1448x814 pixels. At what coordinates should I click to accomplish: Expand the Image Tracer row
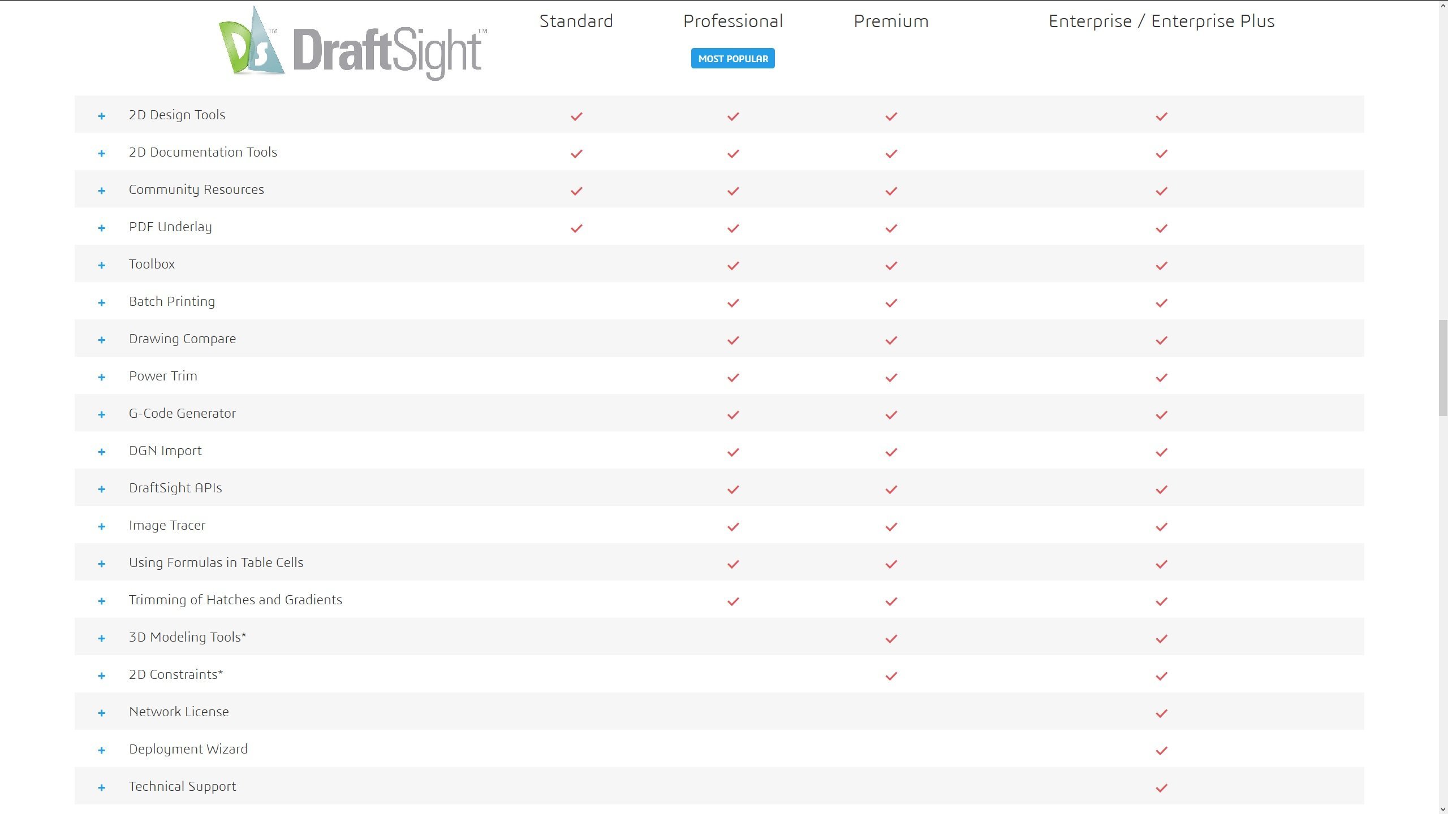pos(101,527)
